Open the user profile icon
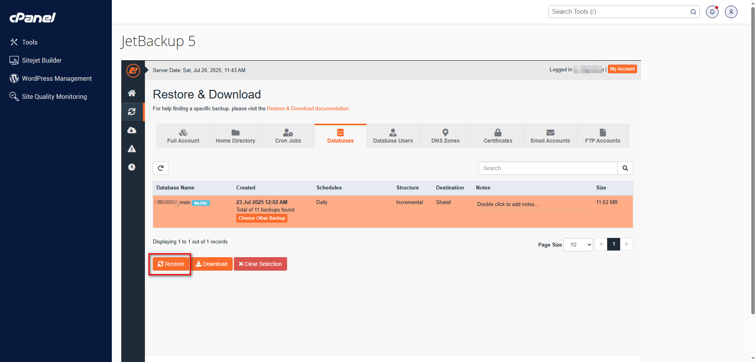 (x=731, y=12)
